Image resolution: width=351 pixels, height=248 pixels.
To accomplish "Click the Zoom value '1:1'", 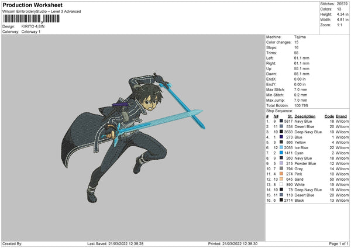I will pyautogui.click(x=339, y=25).
